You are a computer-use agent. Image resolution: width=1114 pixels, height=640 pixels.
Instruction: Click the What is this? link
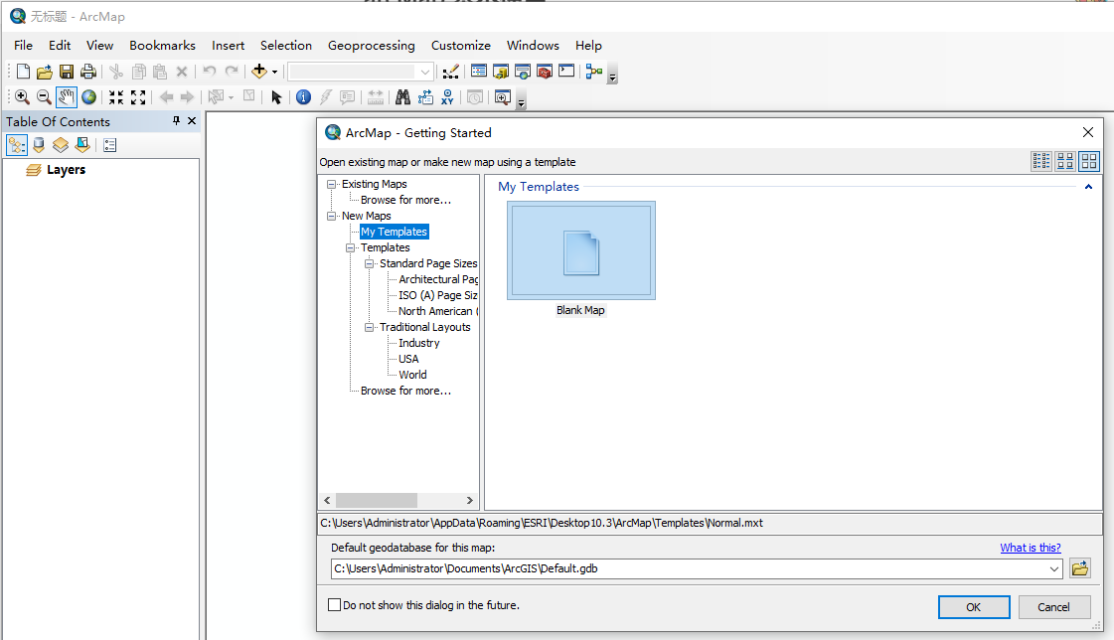[1031, 547]
